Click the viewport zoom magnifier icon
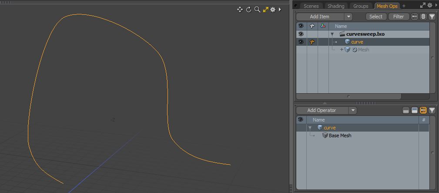The width and height of the screenshot is (439, 193). click(x=257, y=9)
